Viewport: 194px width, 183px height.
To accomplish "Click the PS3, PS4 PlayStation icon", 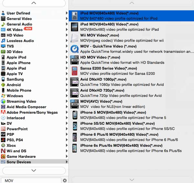I will point(3,140).
